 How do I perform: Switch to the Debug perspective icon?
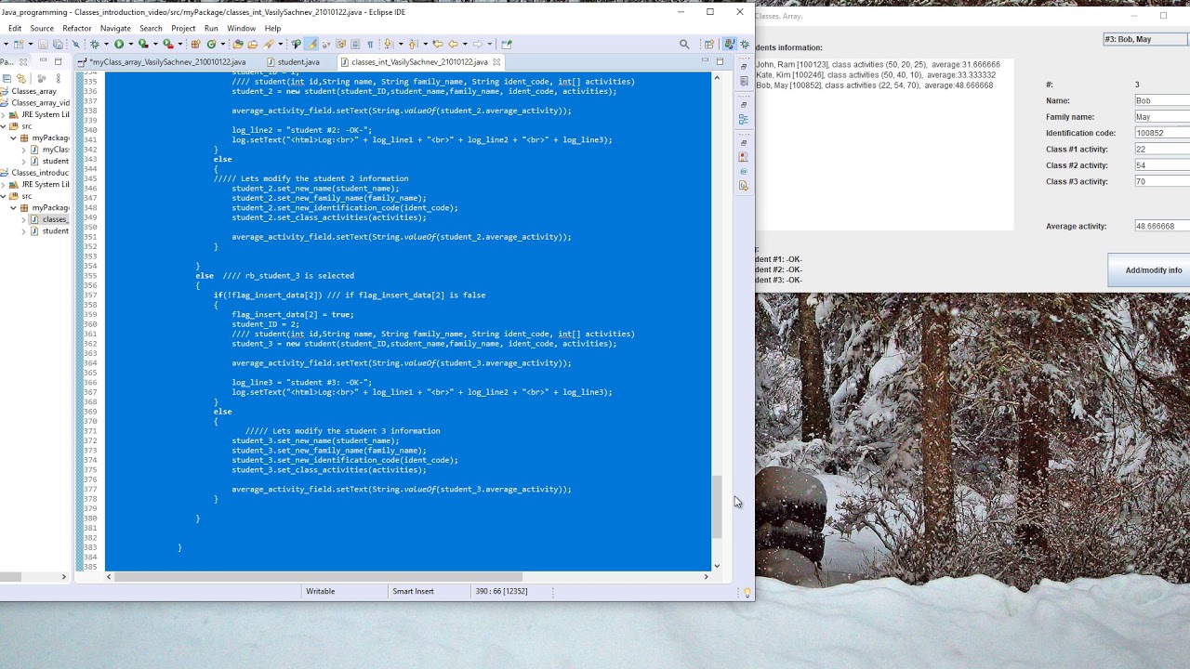pos(745,44)
